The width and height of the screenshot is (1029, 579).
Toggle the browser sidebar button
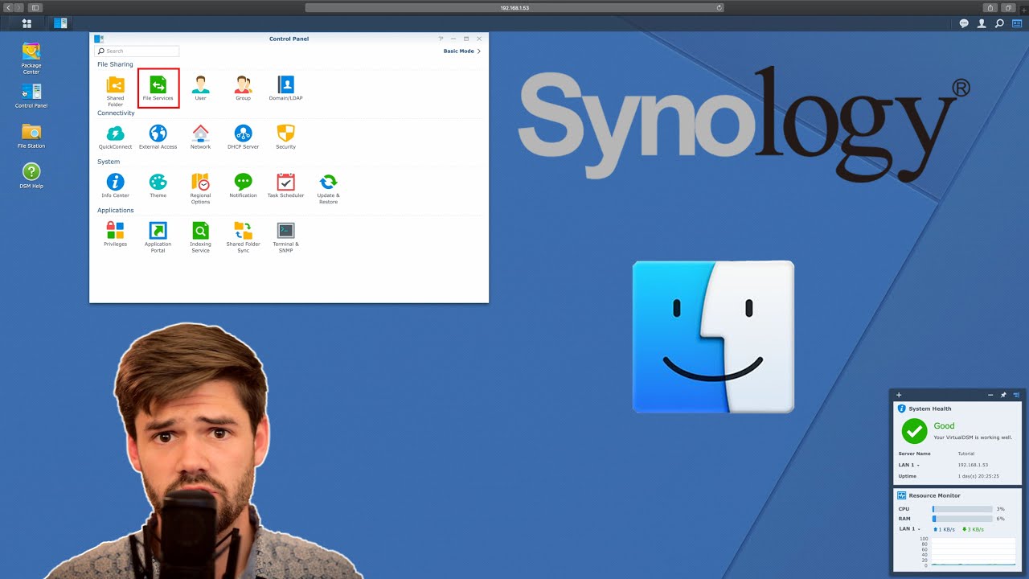tap(35, 7)
